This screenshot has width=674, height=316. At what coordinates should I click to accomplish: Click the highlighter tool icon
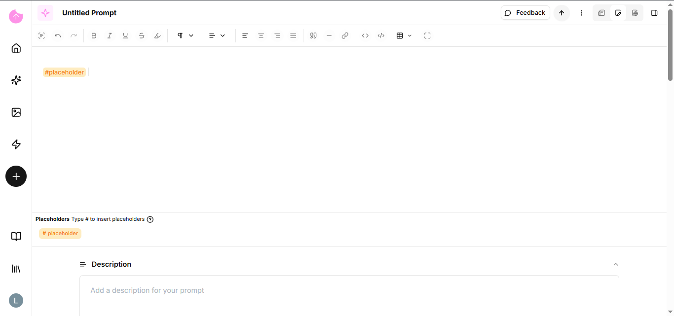157,35
